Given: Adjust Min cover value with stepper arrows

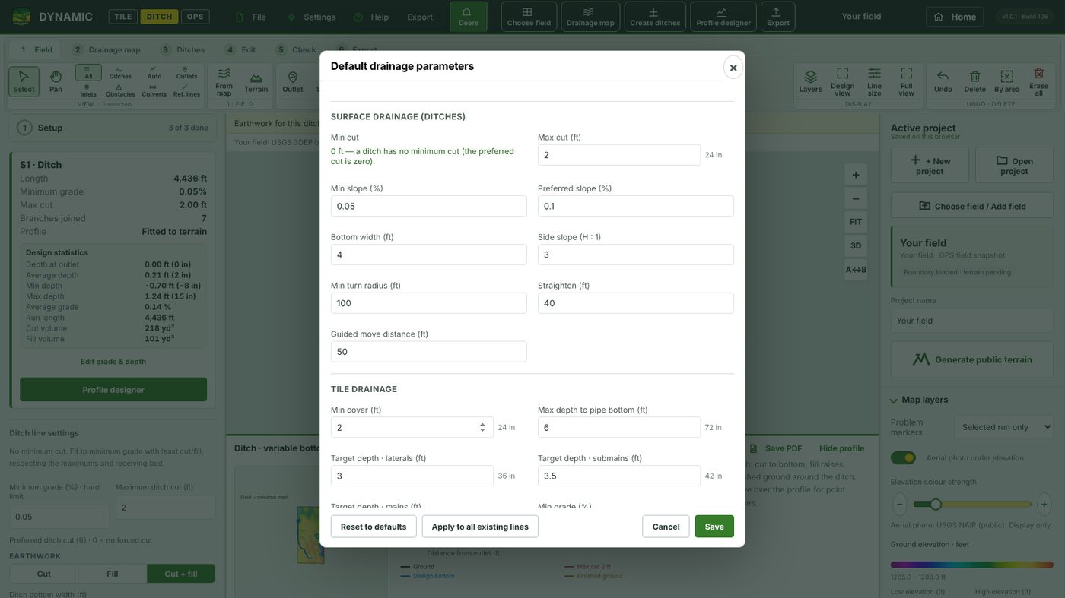Looking at the screenshot, I should click(x=482, y=427).
